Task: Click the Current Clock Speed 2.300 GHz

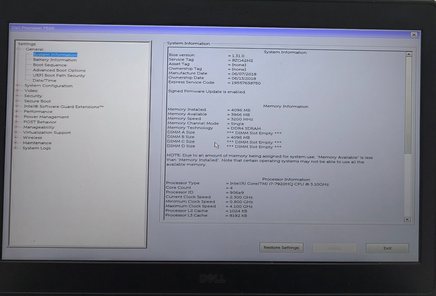Action: point(241,197)
